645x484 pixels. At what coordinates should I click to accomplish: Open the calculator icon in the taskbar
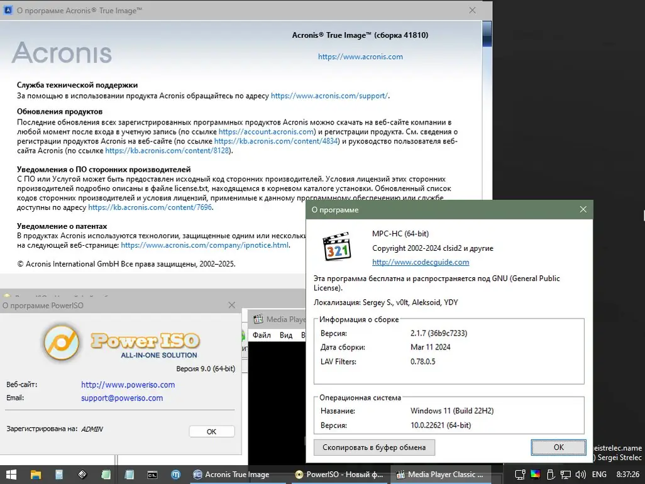point(59,475)
